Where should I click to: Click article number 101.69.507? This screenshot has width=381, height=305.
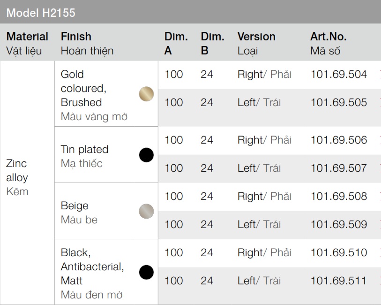(x=338, y=168)
